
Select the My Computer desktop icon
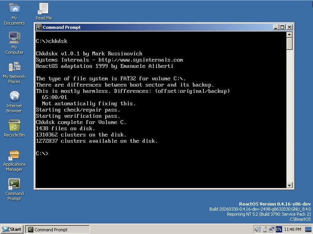click(x=14, y=43)
